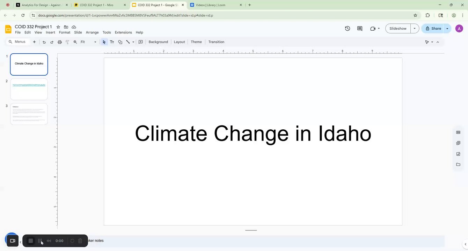Open the second side panel icon
The image size is (468, 251).
458,143
